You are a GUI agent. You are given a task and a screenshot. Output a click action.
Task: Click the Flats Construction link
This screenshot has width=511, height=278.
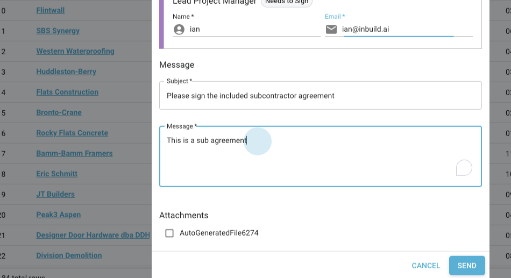pyautogui.click(x=67, y=92)
